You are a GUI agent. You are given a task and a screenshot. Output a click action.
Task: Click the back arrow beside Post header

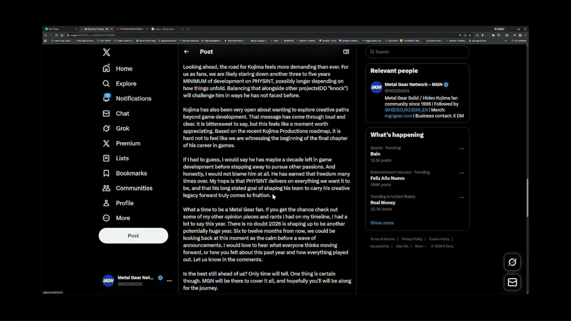186,52
